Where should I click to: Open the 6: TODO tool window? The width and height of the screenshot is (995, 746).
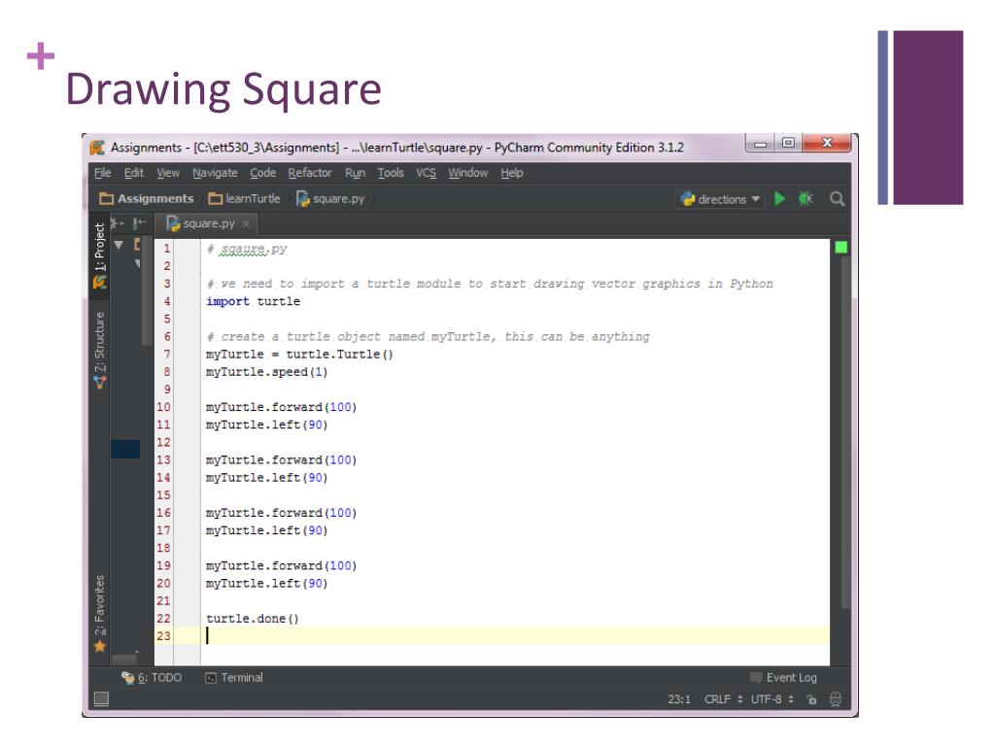click(x=152, y=677)
